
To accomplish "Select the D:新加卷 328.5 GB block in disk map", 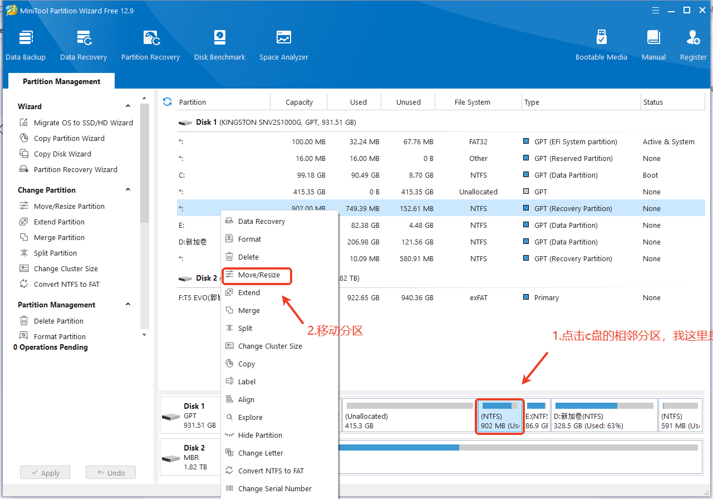I will click(604, 415).
